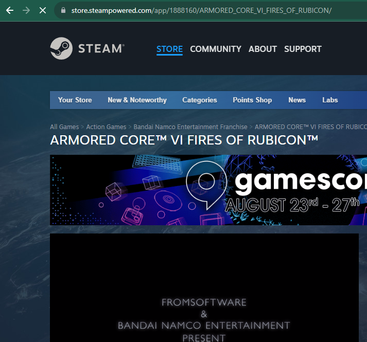Click the game trailer video player
Viewport: 367px width, 342px height.
point(204,287)
